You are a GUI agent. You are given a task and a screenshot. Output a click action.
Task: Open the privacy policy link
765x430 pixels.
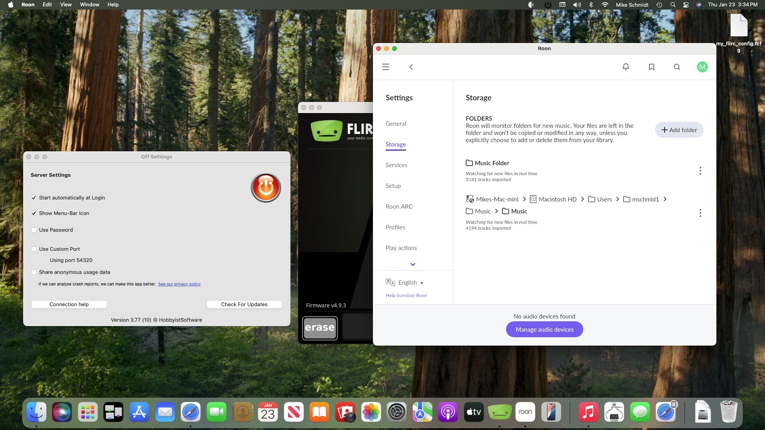coord(179,284)
